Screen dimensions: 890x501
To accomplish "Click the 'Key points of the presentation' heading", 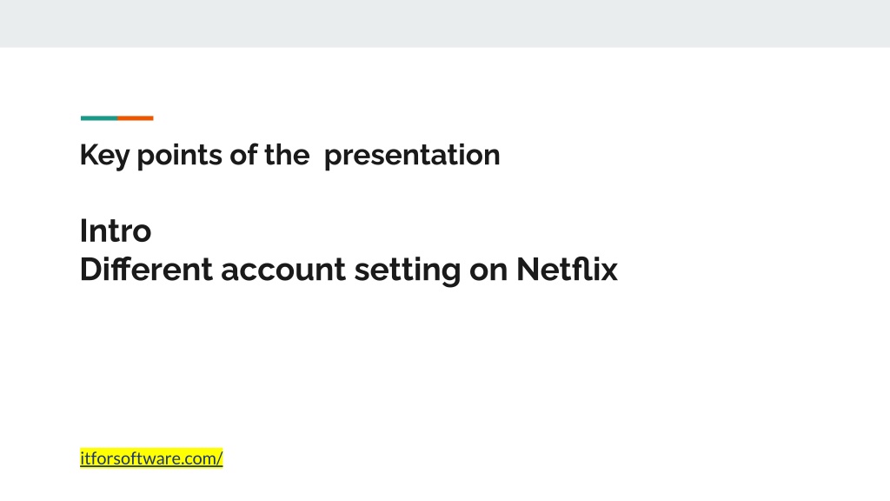I will pos(290,155).
